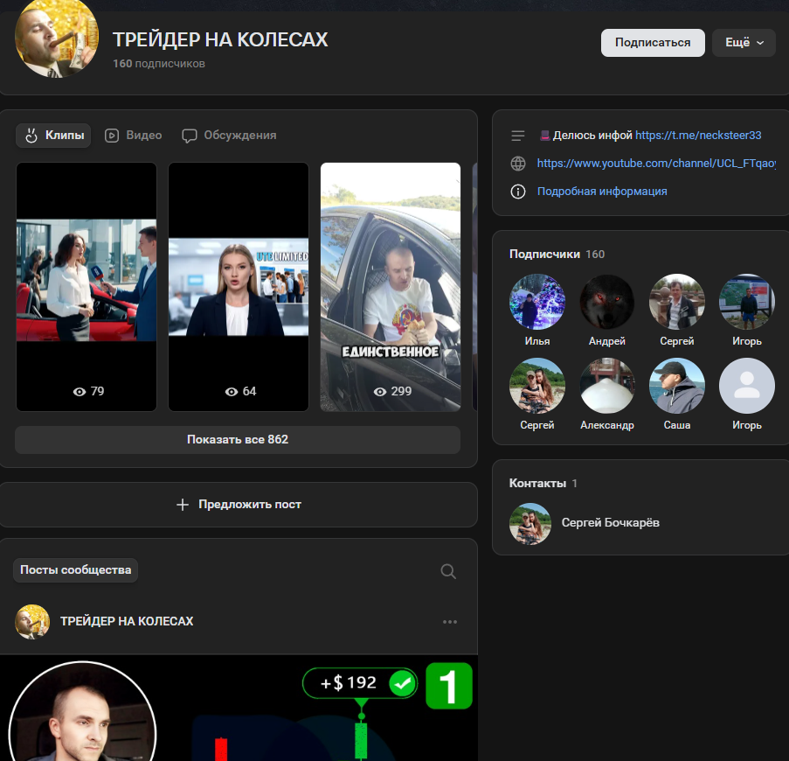Expand the Ещё dropdown menu
The height and width of the screenshot is (761, 789).
click(x=744, y=43)
